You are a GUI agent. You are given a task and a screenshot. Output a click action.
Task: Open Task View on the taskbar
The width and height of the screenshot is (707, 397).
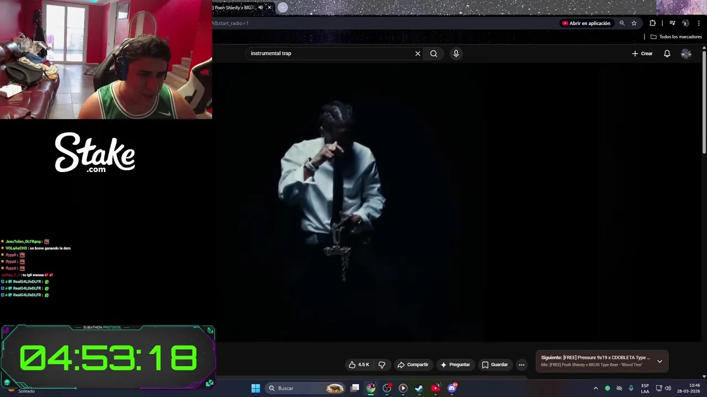(355, 388)
